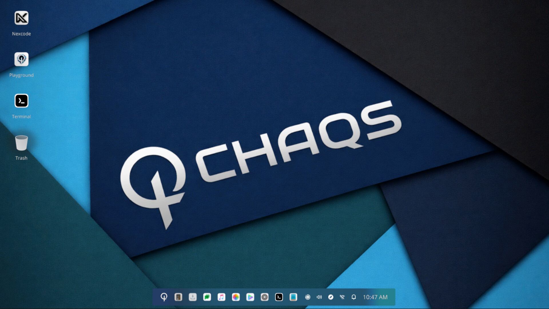
Task: Open the Notes app in the dock
Action: 293,297
